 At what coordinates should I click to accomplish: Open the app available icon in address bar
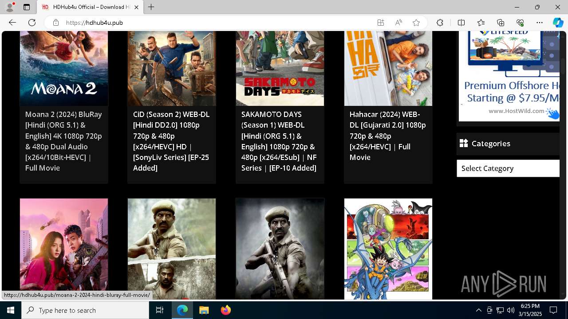(381, 23)
